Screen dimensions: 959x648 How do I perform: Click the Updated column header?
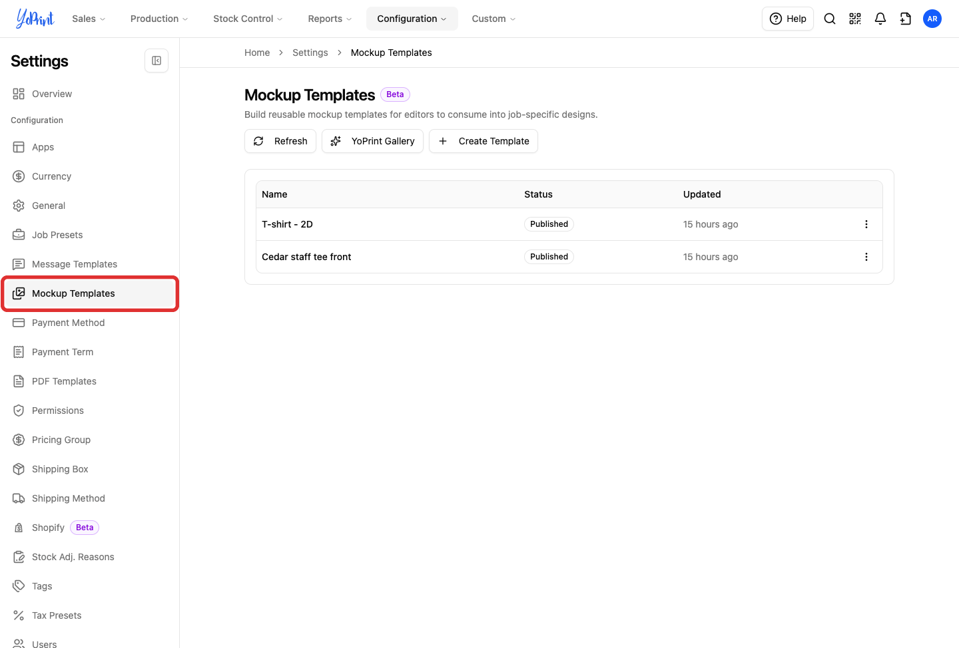[x=702, y=194]
